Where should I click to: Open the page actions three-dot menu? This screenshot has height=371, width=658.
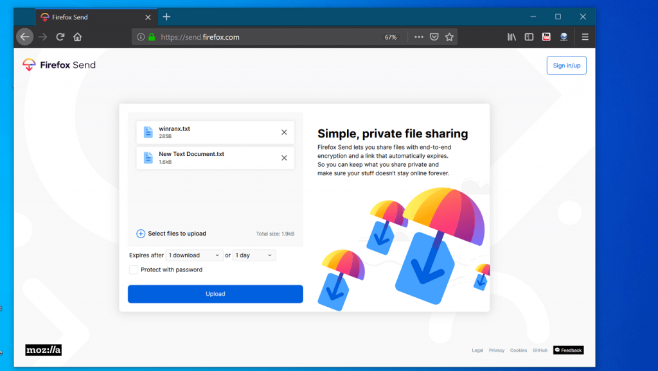(419, 37)
